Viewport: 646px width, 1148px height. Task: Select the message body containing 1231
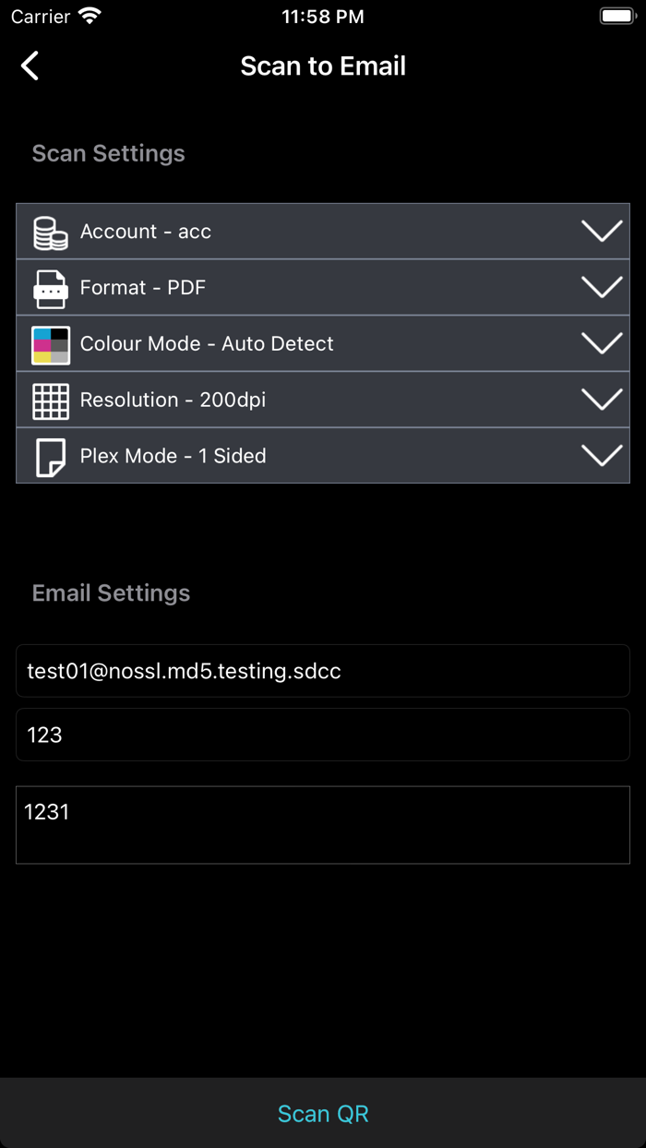[x=323, y=824]
